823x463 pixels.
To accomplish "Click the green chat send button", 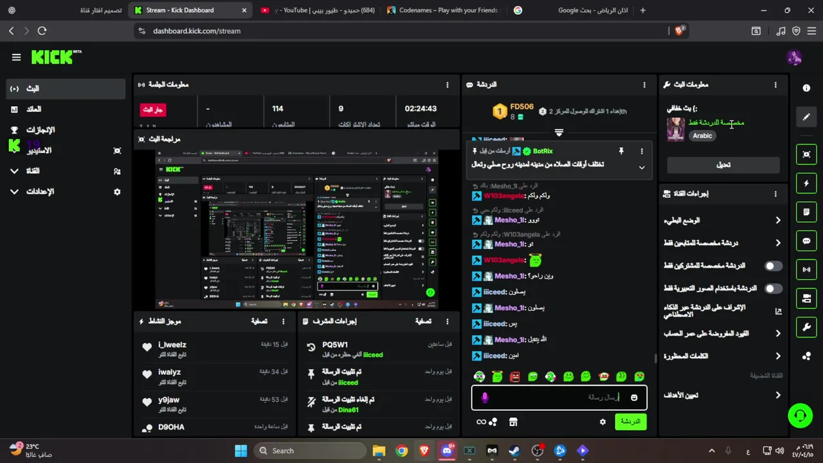I will tap(630, 422).
